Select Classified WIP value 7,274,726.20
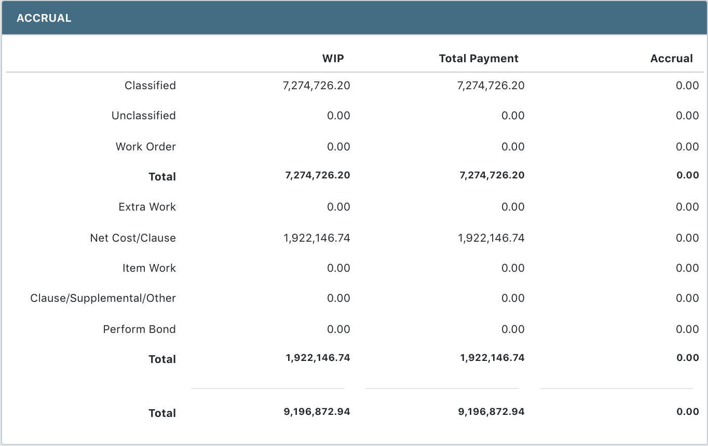This screenshot has height=446, width=708. (x=317, y=86)
